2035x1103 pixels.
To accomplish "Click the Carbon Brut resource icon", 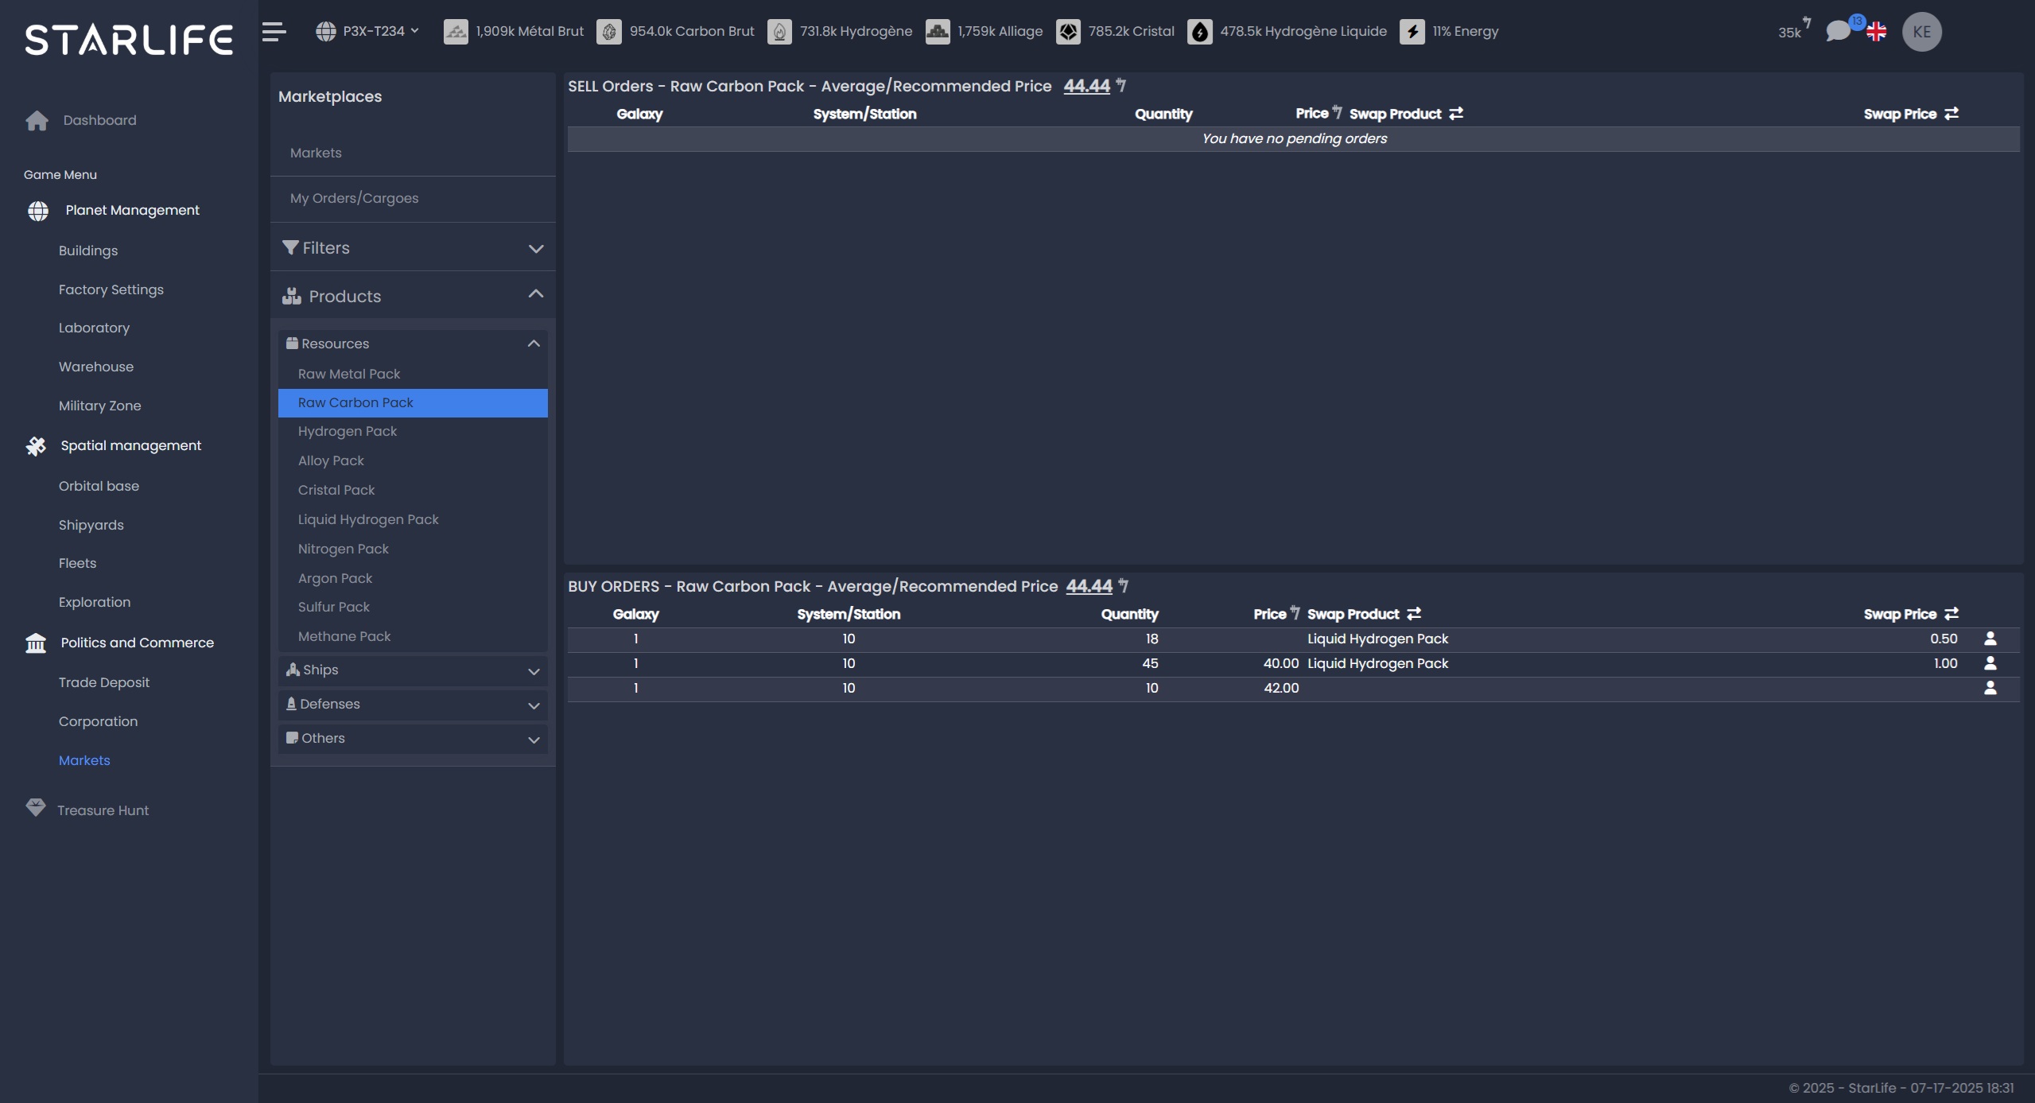I will 609,32.
